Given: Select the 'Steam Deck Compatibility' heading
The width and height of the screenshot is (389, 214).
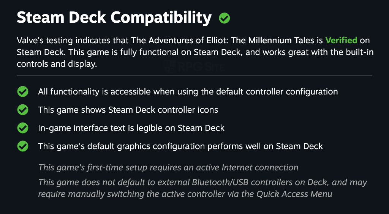Looking at the screenshot, I should coord(114,18).
